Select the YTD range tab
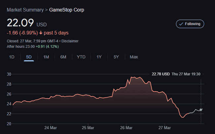The height and width of the screenshot is (134, 215). click(81, 57)
